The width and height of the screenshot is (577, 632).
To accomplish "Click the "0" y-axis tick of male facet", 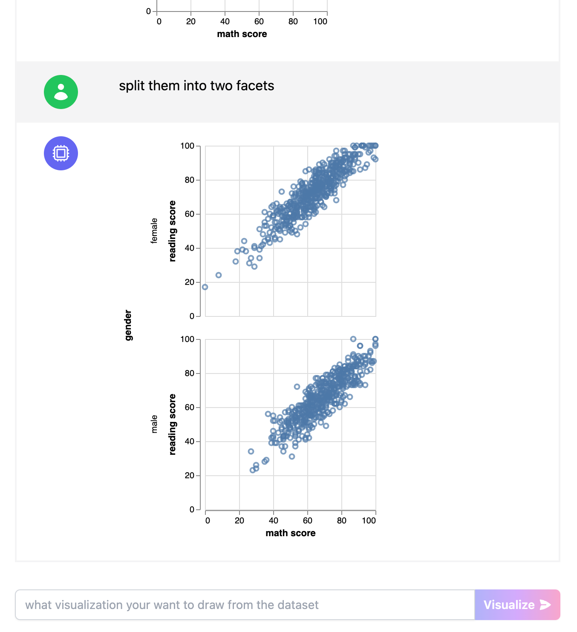I will [192, 509].
